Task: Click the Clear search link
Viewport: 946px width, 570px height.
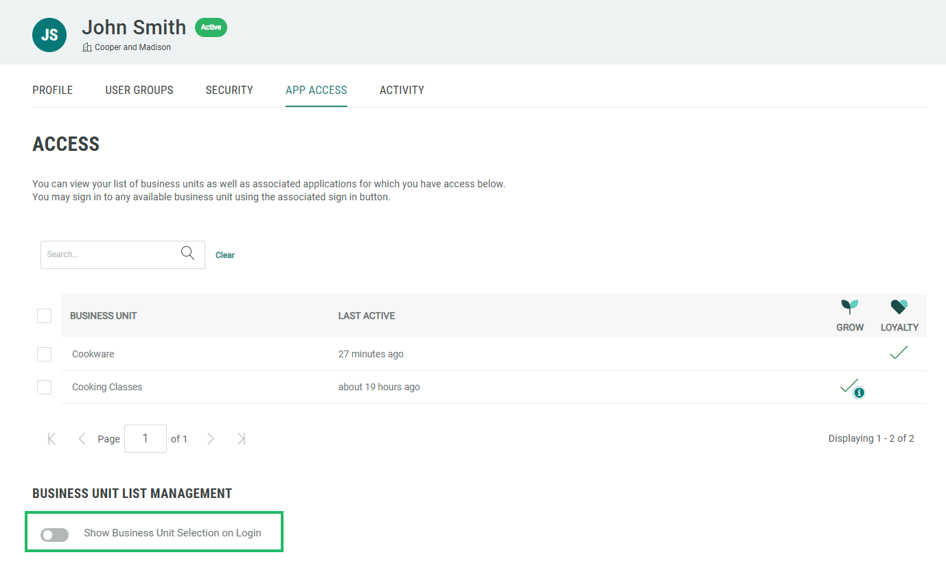Action: [225, 255]
